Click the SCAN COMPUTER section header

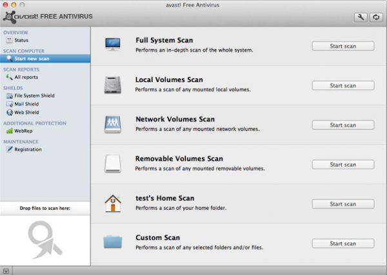24,51
